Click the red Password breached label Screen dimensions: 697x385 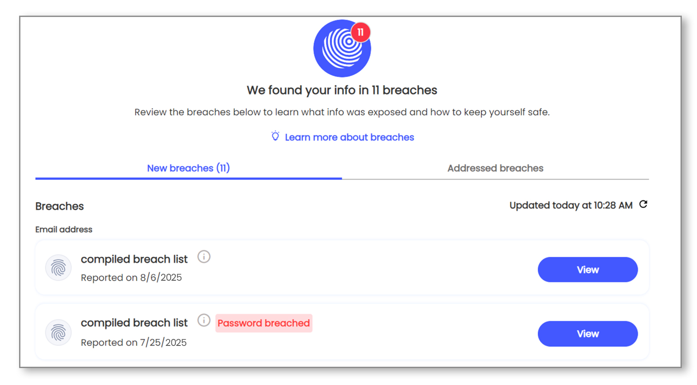tap(263, 323)
